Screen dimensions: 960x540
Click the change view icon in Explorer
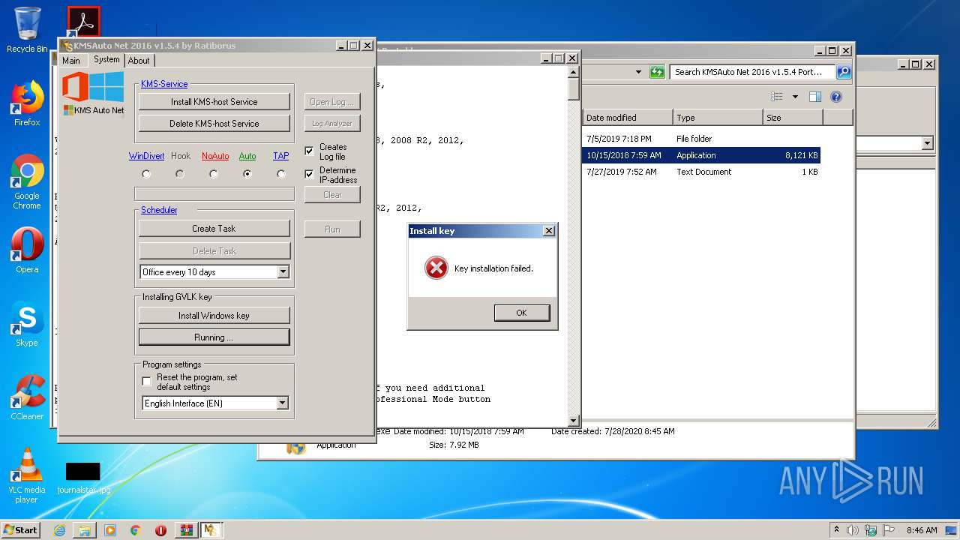click(777, 97)
